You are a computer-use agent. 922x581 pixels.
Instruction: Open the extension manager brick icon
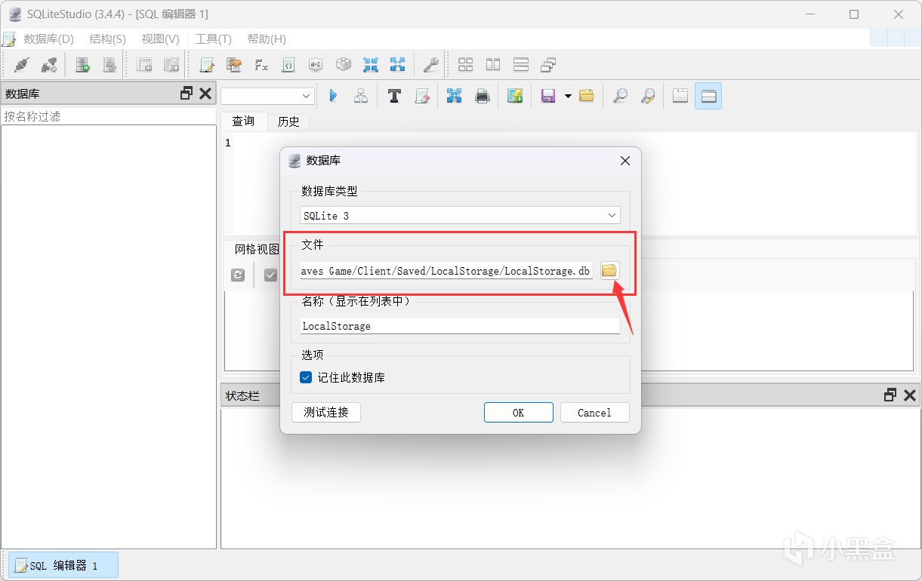point(344,66)
